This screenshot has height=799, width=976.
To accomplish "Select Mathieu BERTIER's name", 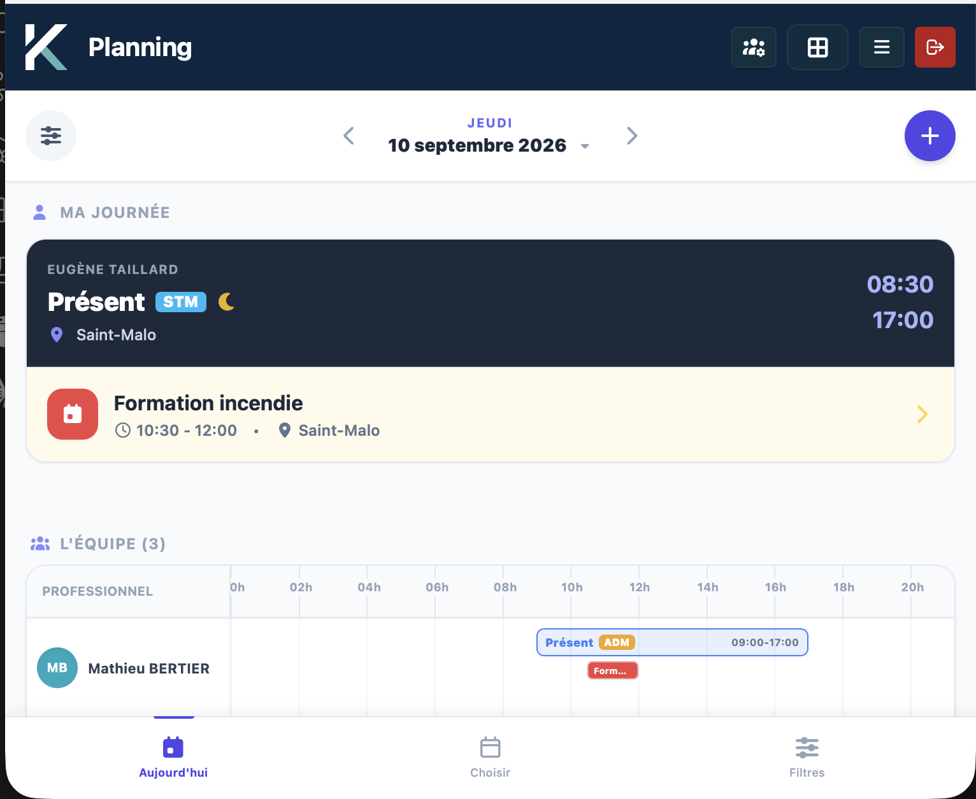I will pos(149,668).
